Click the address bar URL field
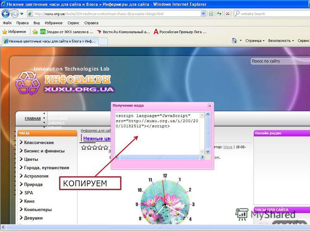310x232 pixels. [x=117, y=14]
